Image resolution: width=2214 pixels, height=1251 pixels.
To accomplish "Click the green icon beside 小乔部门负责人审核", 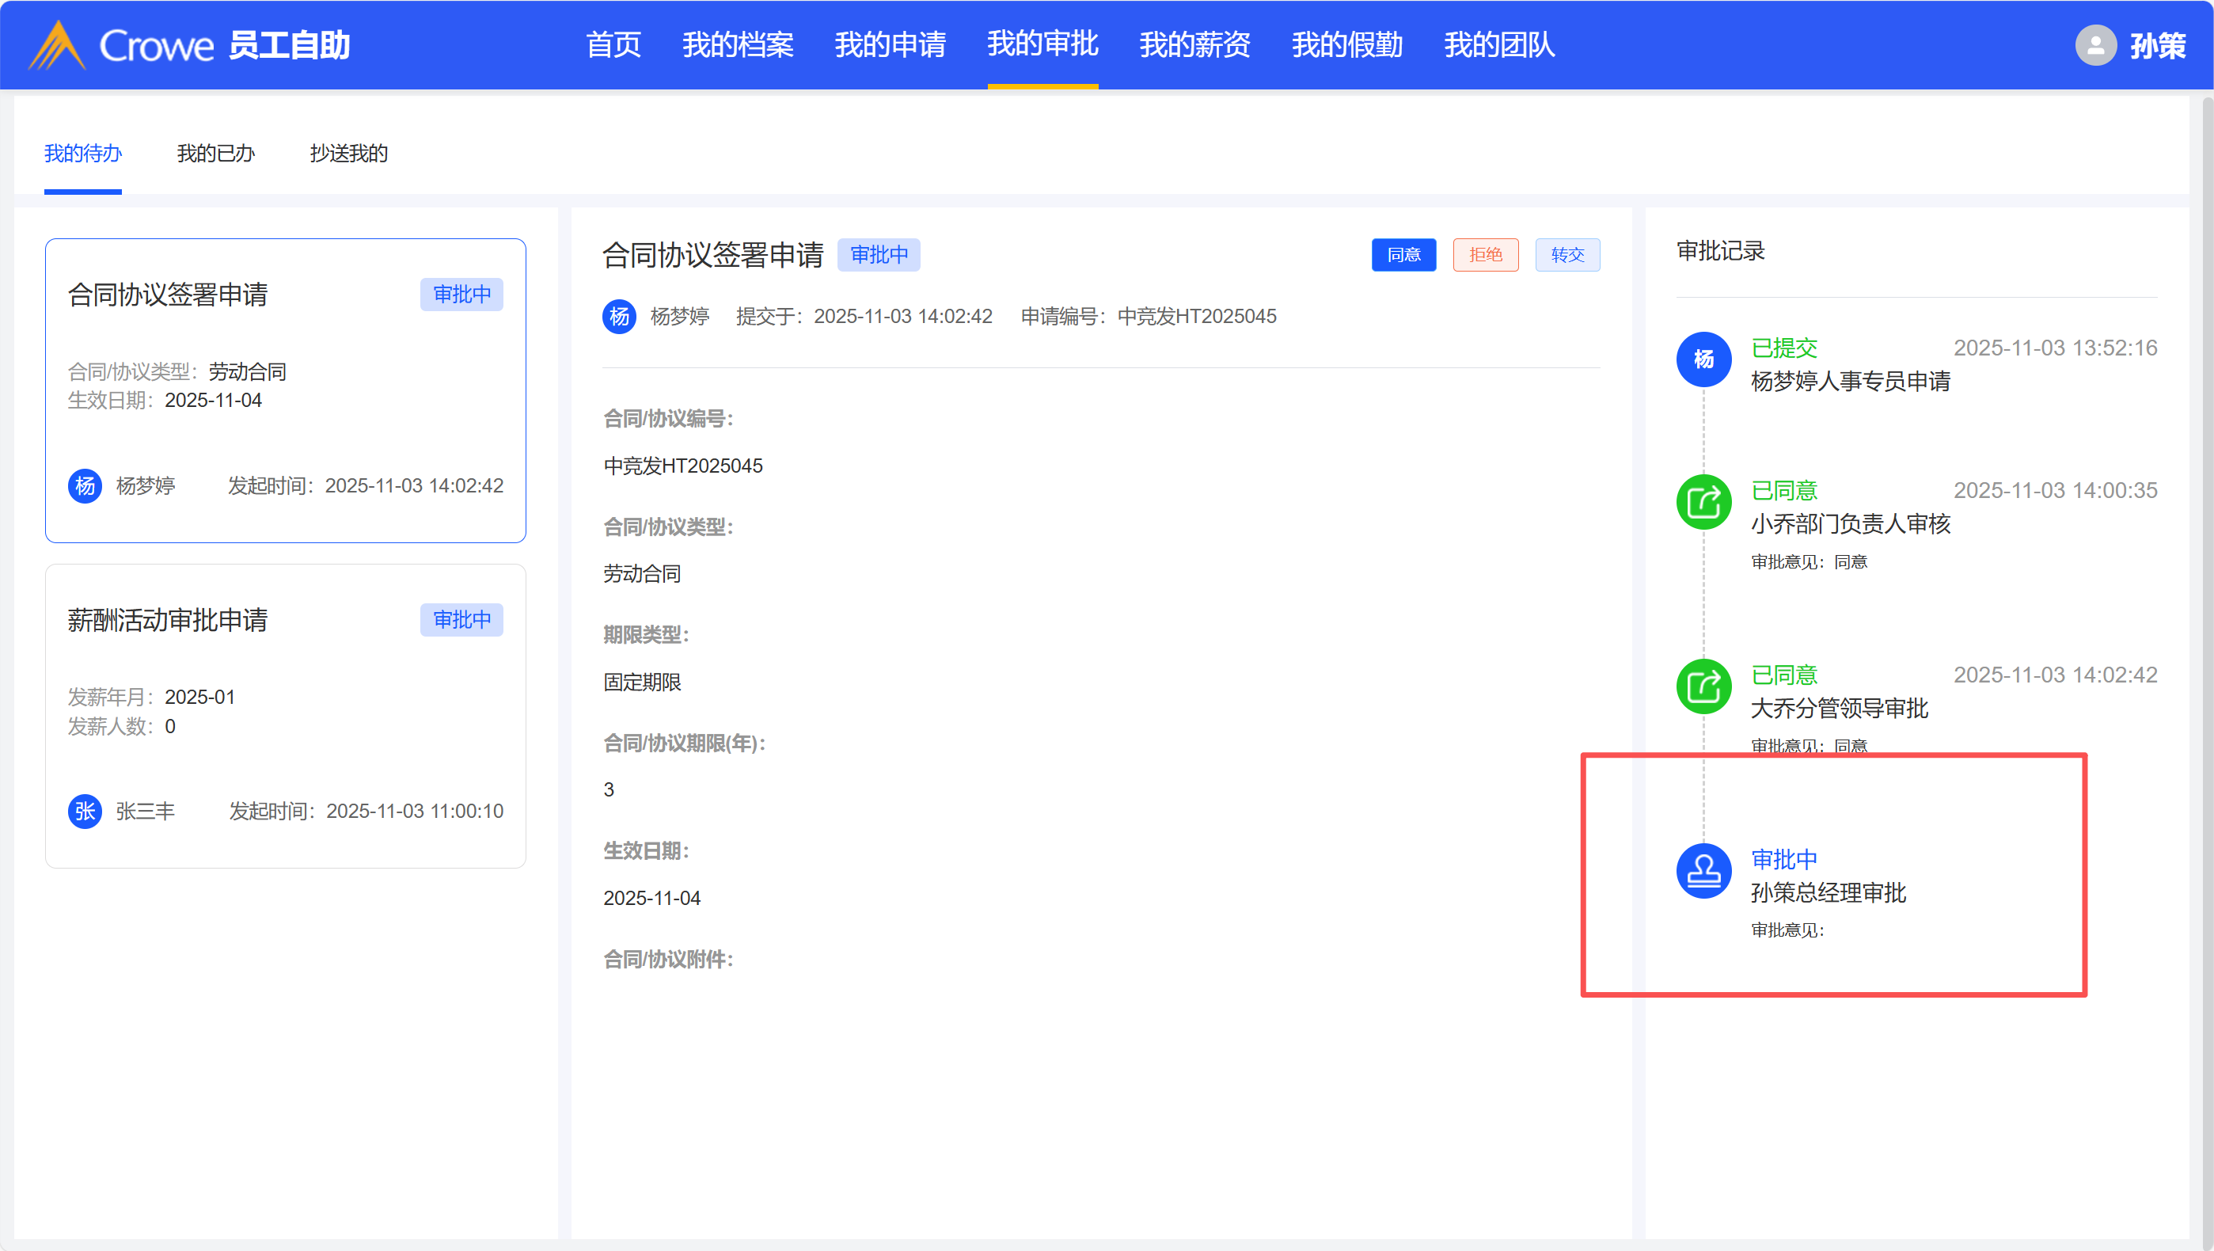I will tap(1703, 502).
